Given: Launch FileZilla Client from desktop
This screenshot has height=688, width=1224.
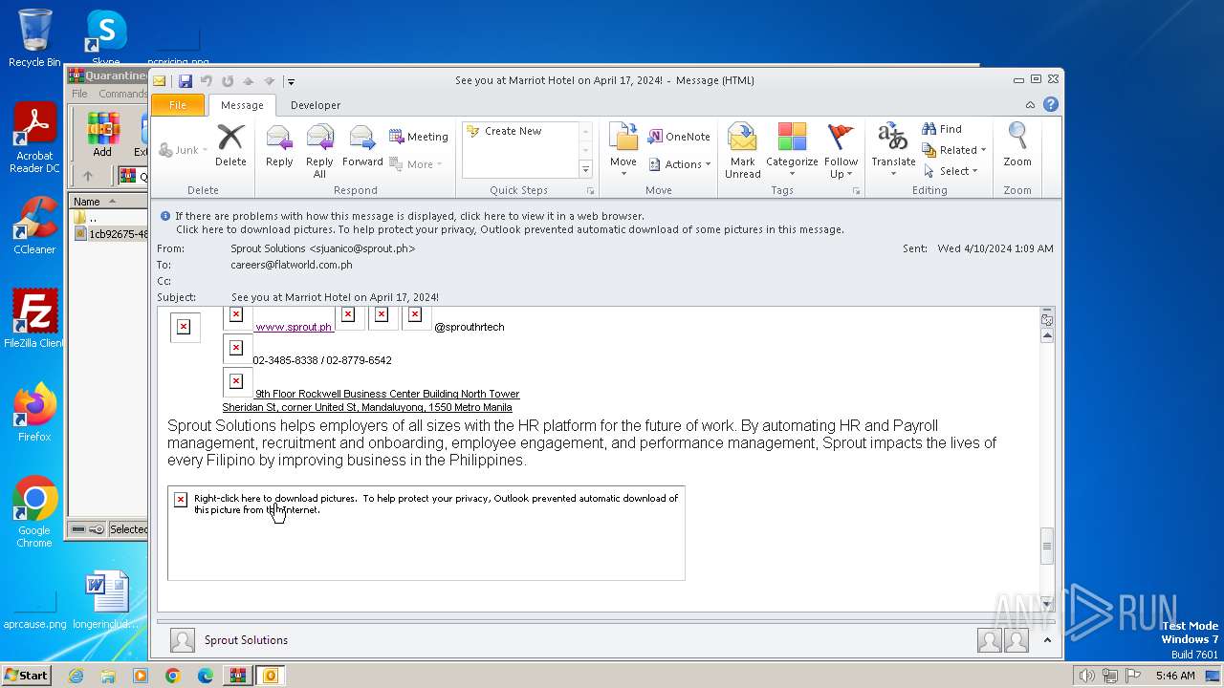Looking at the screenshot, I should tap(34, 319).
